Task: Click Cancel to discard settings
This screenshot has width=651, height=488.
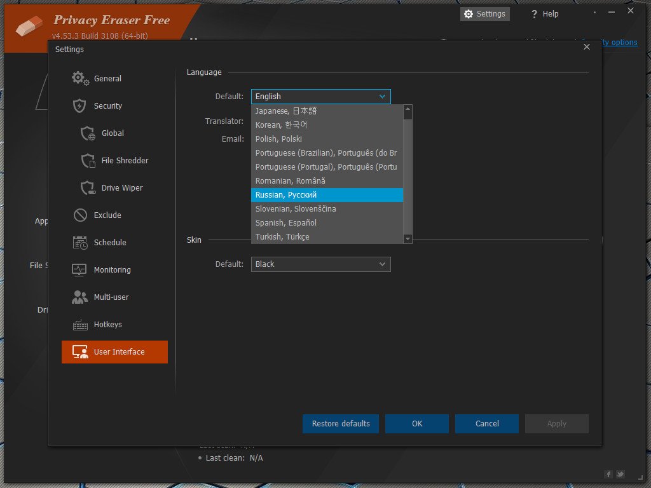Action: tap(487, 424)
